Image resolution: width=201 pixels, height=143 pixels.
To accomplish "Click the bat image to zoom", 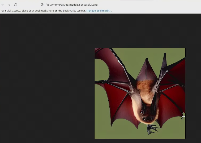I will pyautogui.click(x=140, y=93).
